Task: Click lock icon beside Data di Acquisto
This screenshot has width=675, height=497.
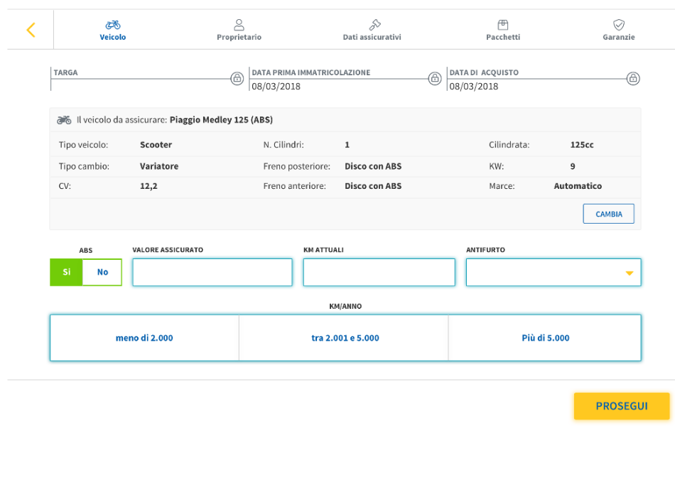Action: [x=633, y=79]
